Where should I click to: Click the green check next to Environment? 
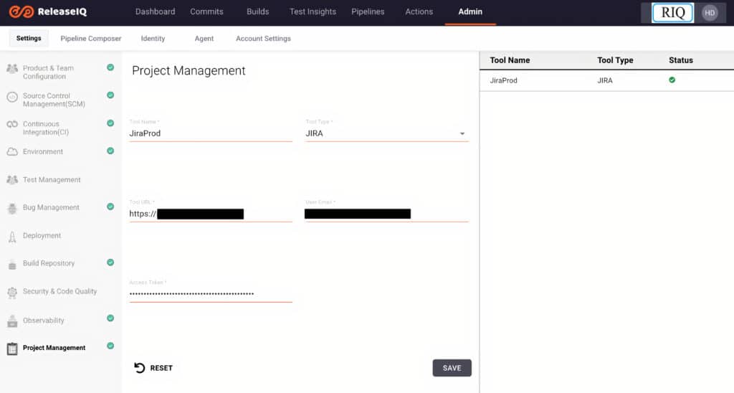(x=110, y=151)
